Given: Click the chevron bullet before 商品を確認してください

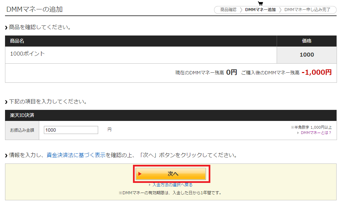Looking at the screenshot, I should click(6, 27).
